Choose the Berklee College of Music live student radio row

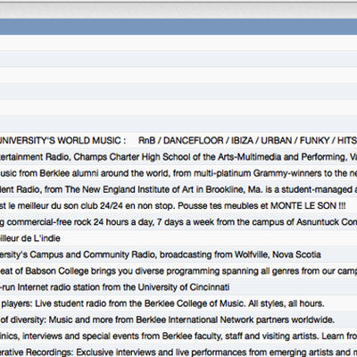pyautogui.click(x=178, y=303)
